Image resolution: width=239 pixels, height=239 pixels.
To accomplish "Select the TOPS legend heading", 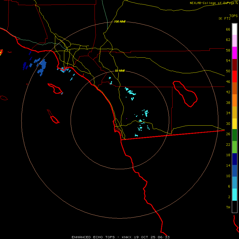I will click(233, 16).
